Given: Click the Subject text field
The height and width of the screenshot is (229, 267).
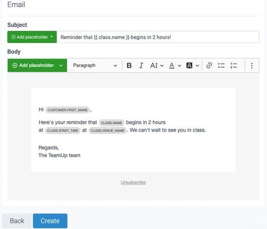Looking at the screenshot, I should click(x=157, y=37).
